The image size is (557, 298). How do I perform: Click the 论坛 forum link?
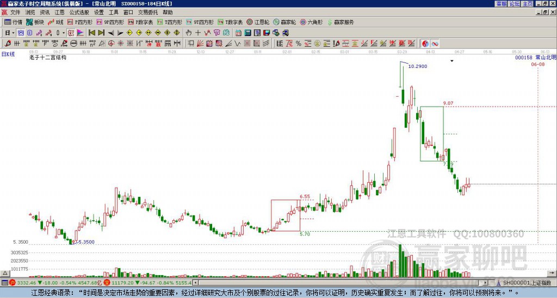coord(515,4)
